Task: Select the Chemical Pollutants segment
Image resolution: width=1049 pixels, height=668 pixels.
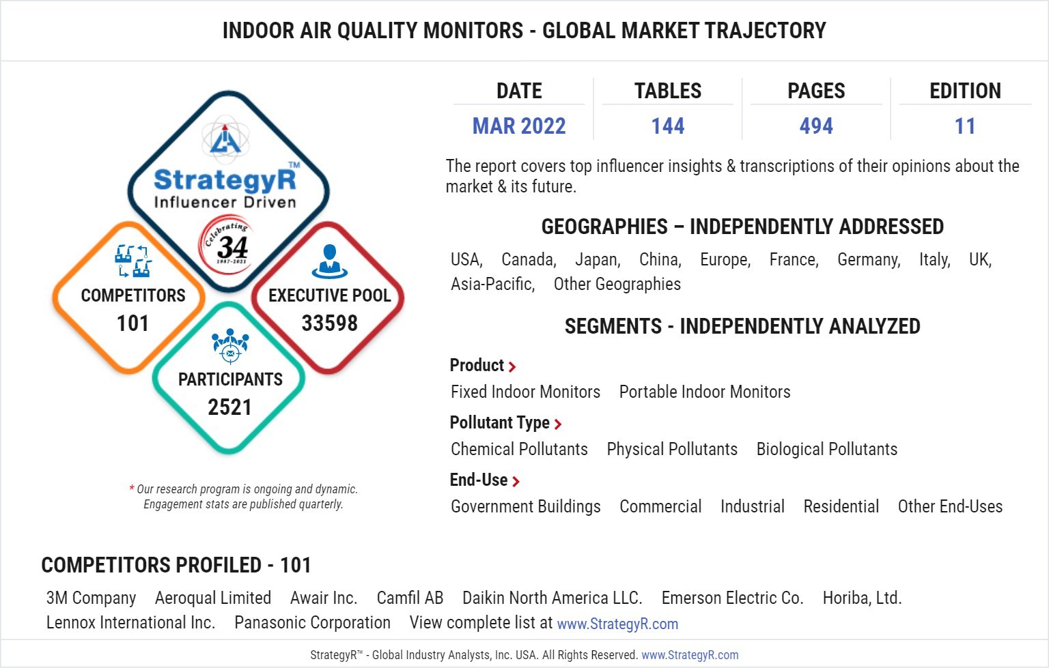Action: pos(519,450)
